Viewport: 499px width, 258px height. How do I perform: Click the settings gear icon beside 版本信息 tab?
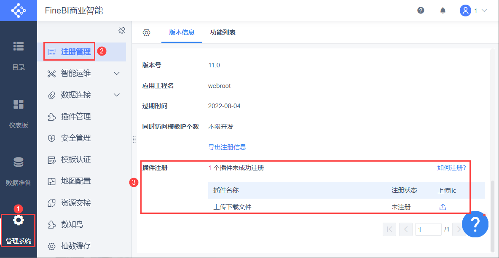(x=147, y=32)
